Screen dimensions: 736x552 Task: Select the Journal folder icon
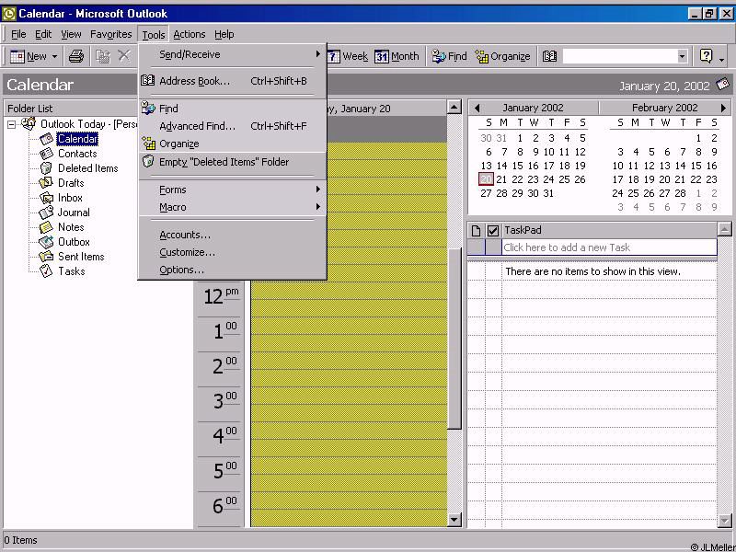tap(46, 213)
